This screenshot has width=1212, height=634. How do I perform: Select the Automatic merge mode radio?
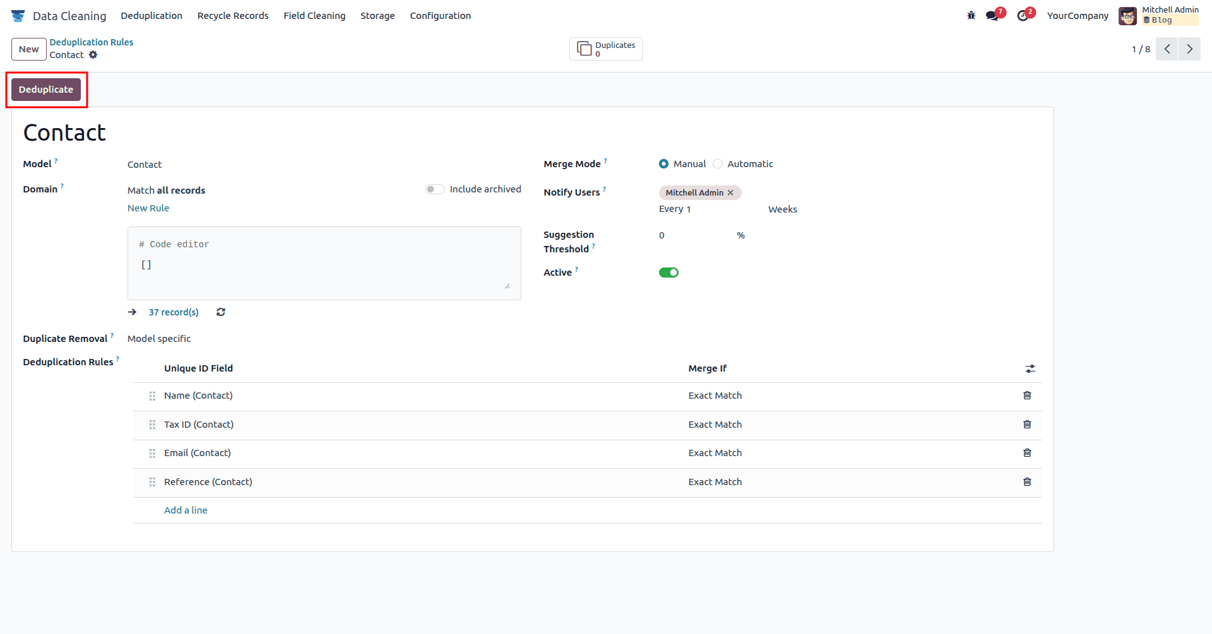click(718, 163)
